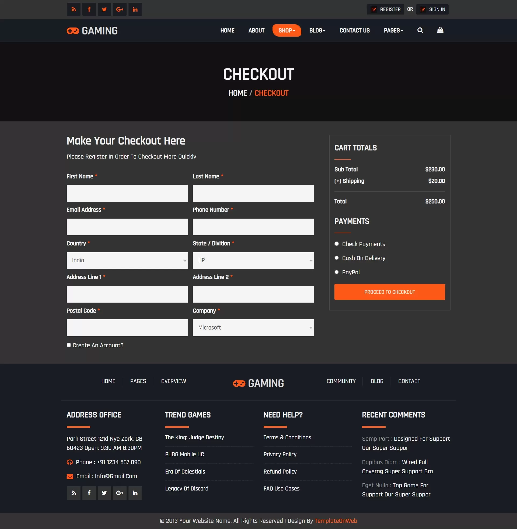This screenshot has height=529, width=517.
Task: Open Legacy Of Discord link
Action: 187,489
